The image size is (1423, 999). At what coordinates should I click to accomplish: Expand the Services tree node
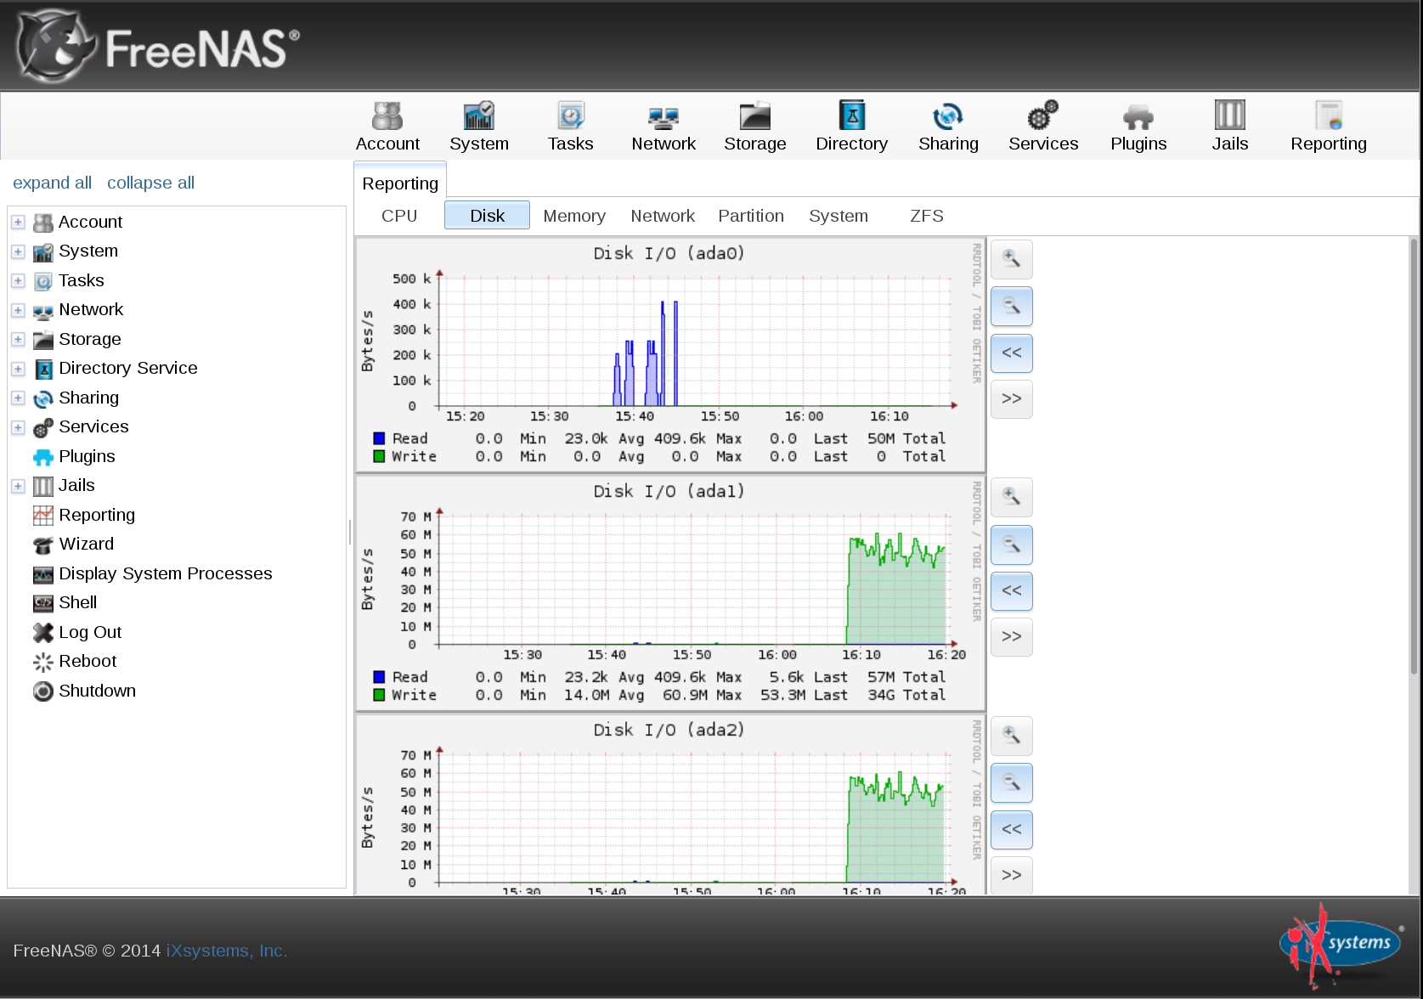click(x=18, y=427)
